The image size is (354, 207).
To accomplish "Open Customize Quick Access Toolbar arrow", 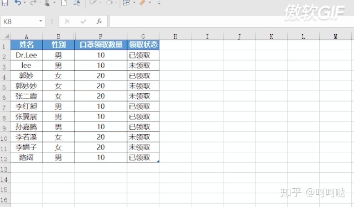I will (159, 3).
